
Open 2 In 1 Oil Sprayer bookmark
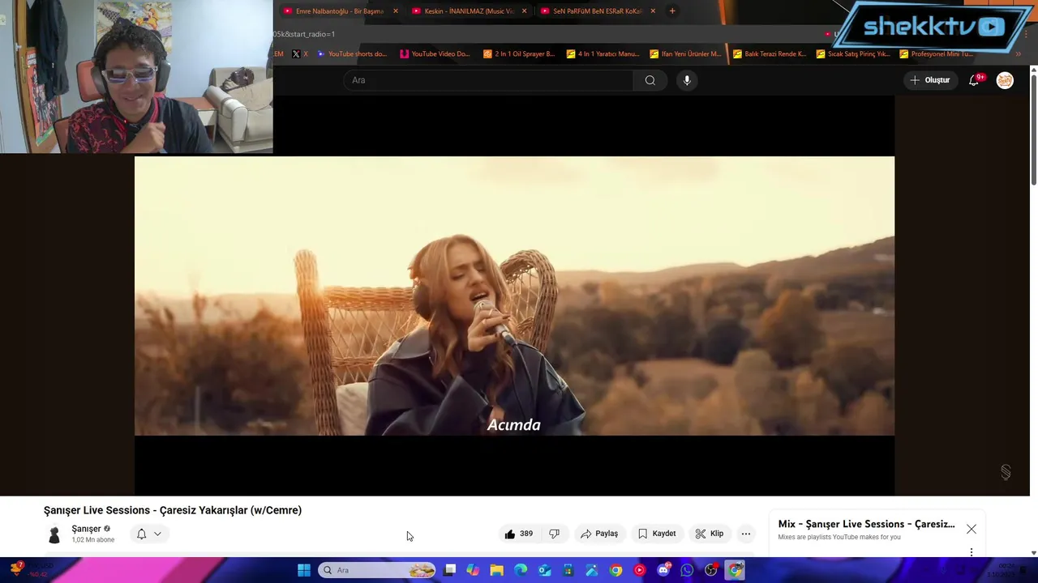[519, 54]
